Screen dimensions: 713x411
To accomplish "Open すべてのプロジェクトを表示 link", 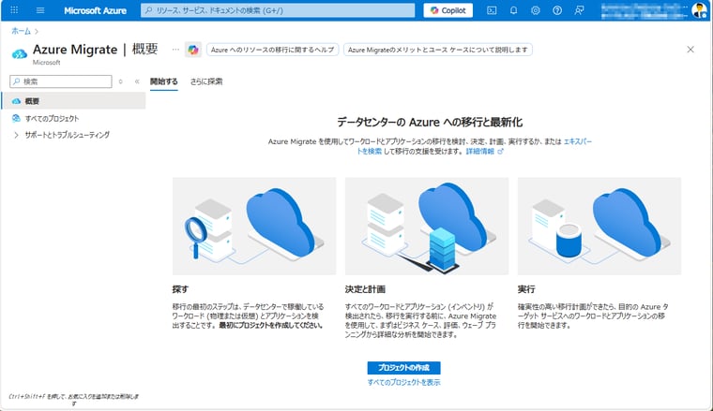I will click(403, 382).
